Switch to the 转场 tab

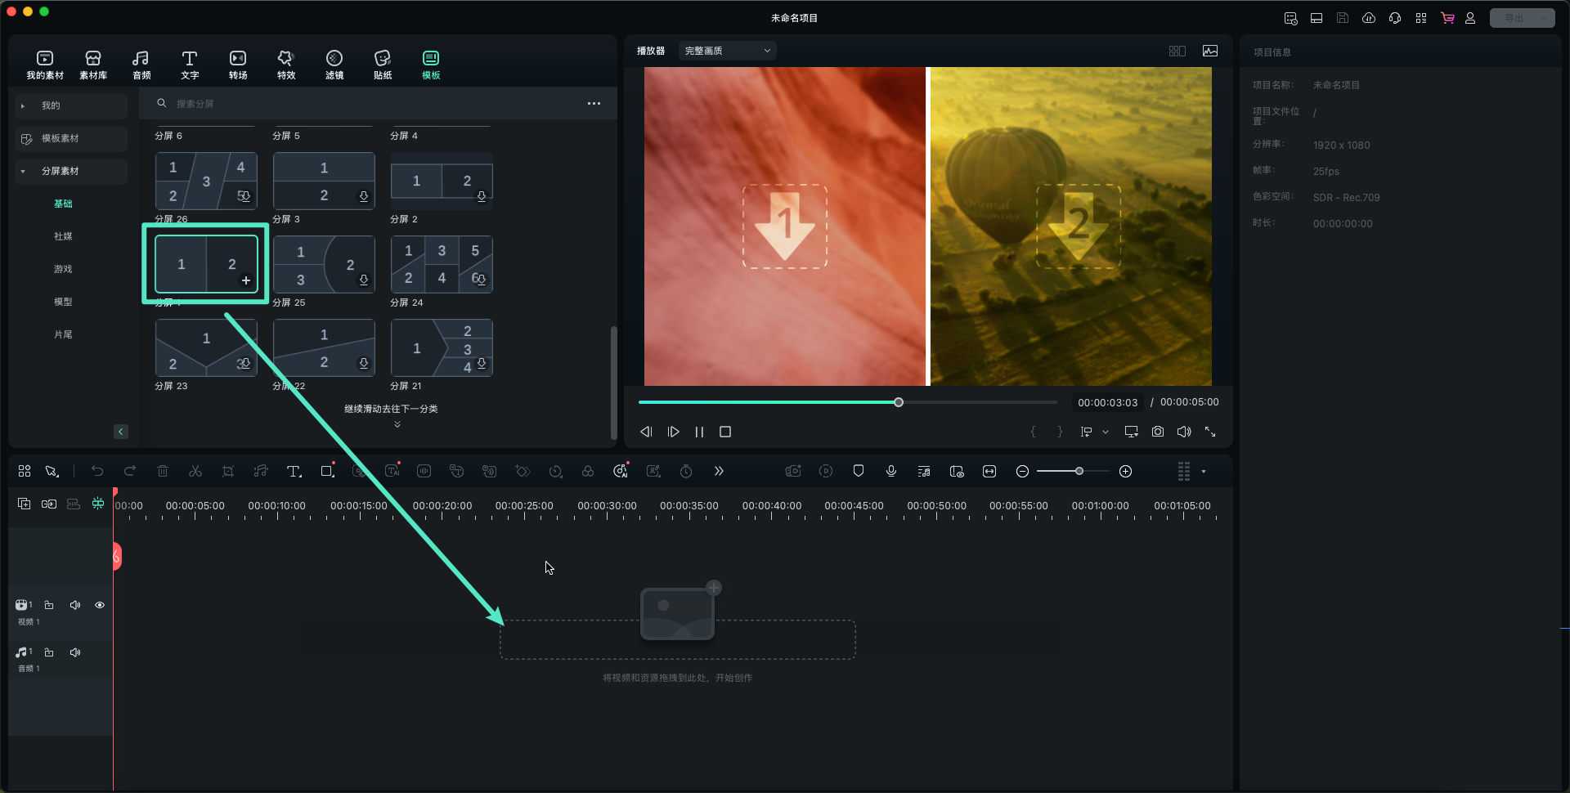(x=238, y=65)
